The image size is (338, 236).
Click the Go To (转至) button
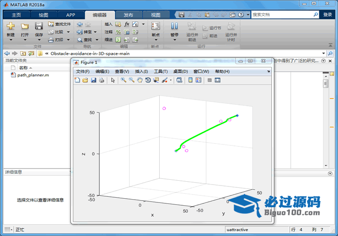click(x=84, y=32)
